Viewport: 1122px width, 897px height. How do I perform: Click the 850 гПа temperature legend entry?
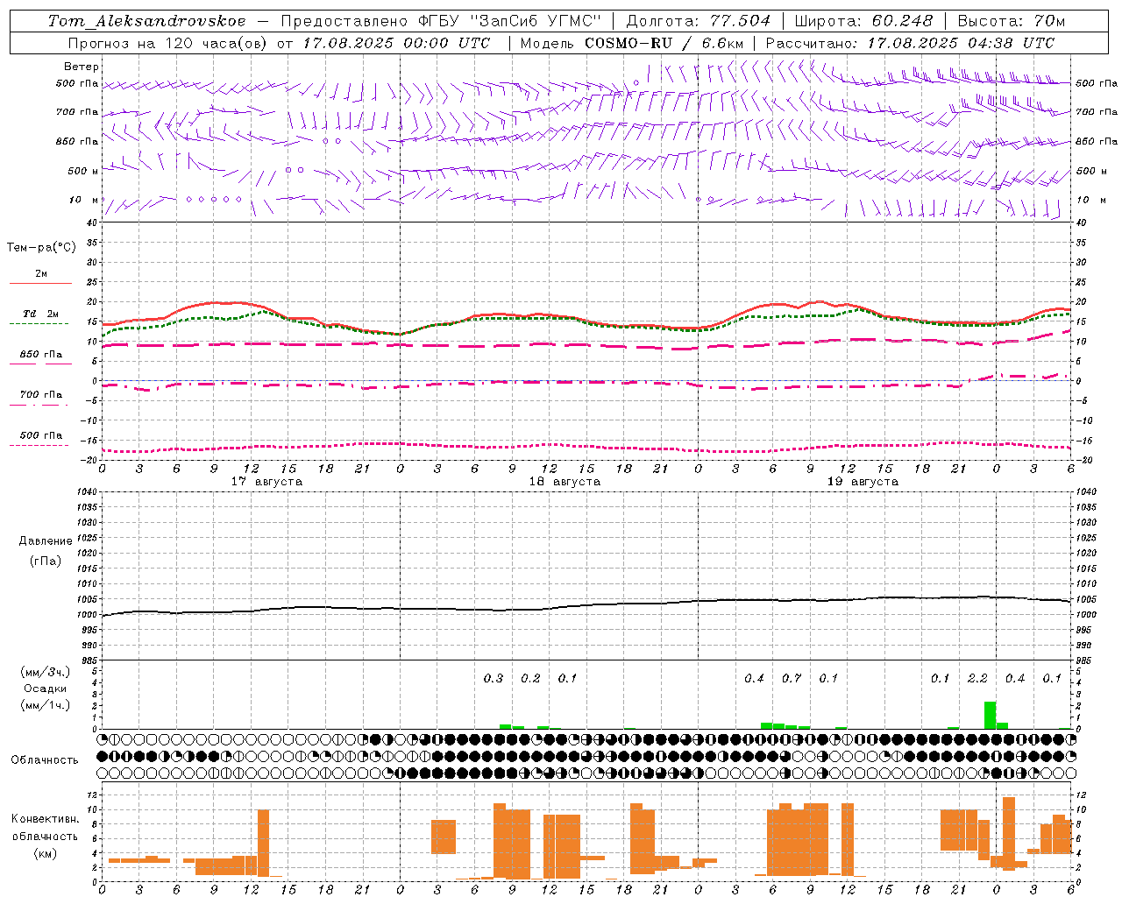(41, 356)
